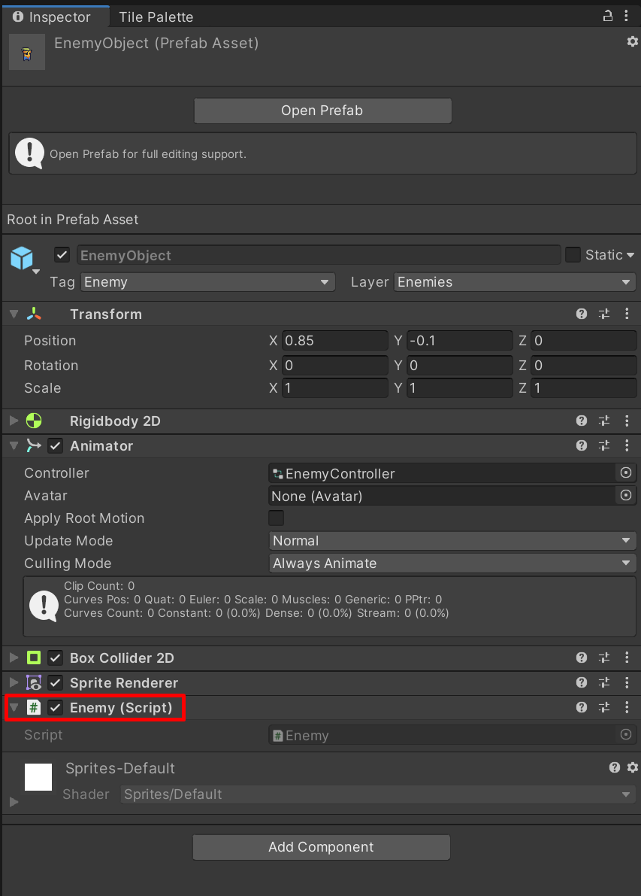Image resolution: width=641 pixels, height=896 pixels.
Task: Open Rigidbody 2D help icon
Action: [x=582, y=421]
